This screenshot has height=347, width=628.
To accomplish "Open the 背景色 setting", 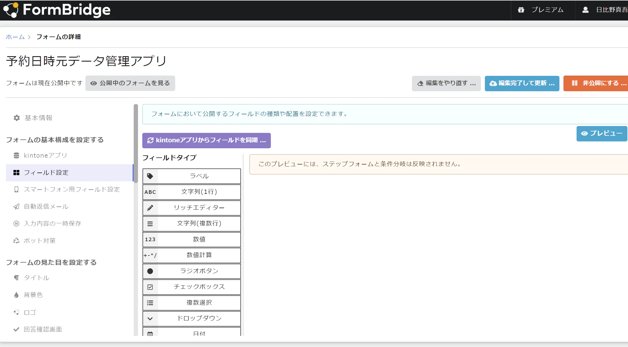I will pyautogui.click(x=33, y=295).
